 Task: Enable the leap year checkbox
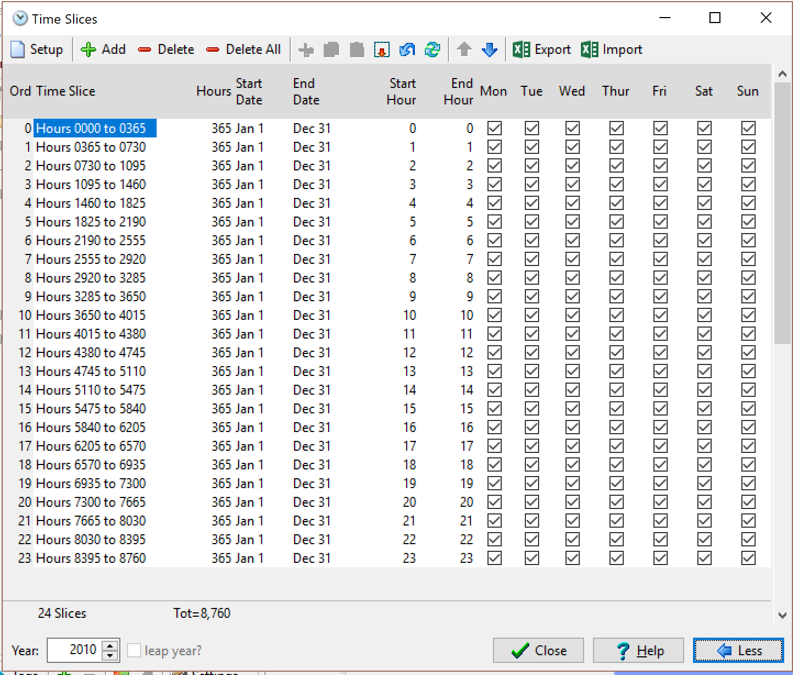[134, 650]
